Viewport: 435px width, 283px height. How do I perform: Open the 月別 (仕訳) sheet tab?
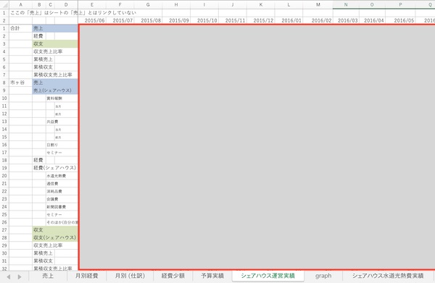click(130, 276)
